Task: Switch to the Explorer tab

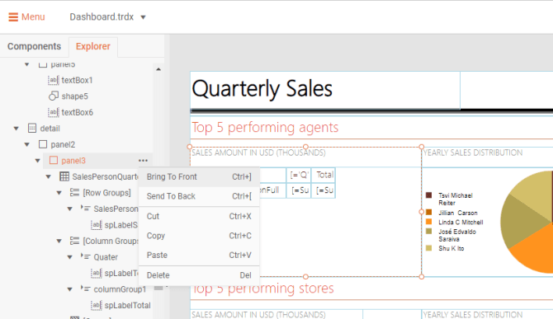Action: pyautogui.click(x=93, y=46)
